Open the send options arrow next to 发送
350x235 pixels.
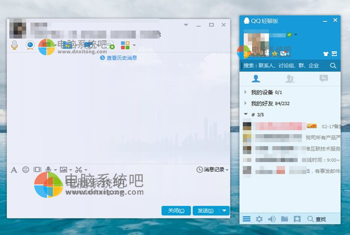[224, 211]
